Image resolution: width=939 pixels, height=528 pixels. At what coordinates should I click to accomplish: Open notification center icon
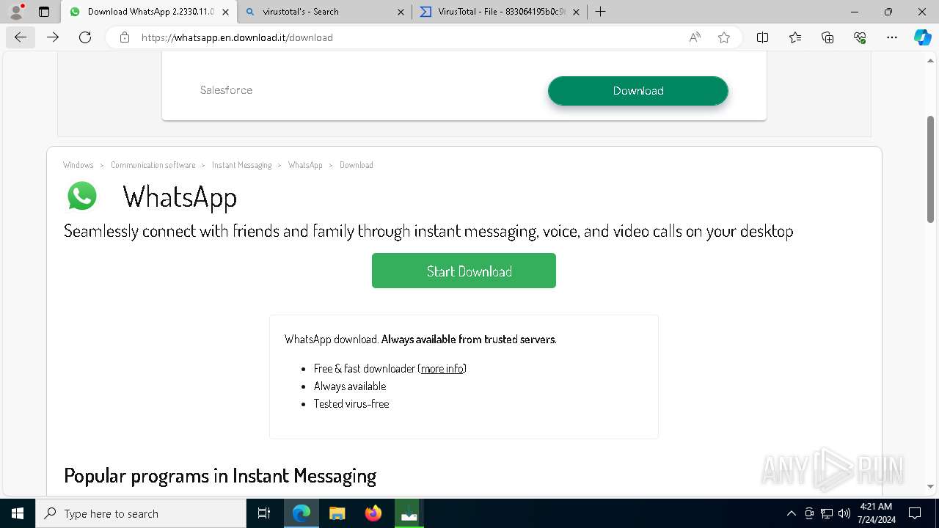pos(915,513)
